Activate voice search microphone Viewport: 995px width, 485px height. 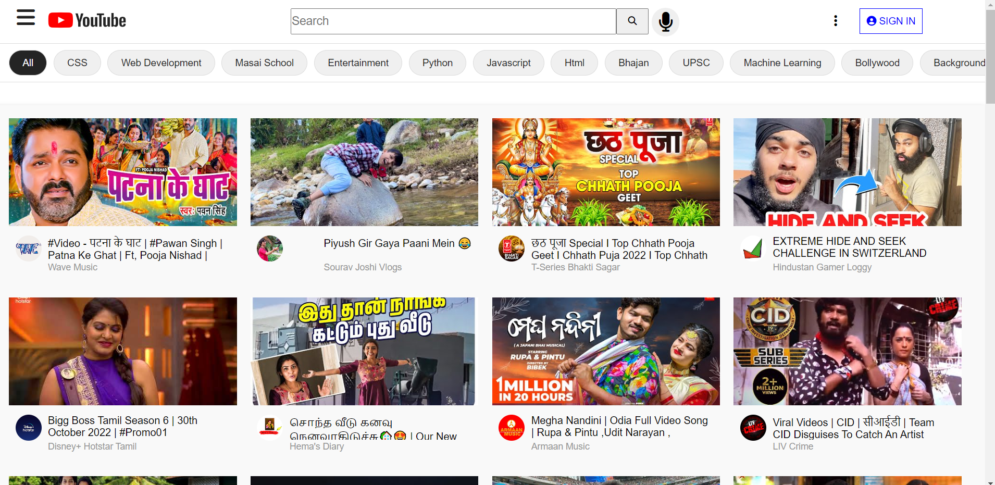point(665,22)
